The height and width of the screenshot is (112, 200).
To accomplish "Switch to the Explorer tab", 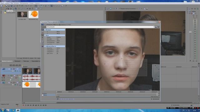I will [x=17, y=61].
